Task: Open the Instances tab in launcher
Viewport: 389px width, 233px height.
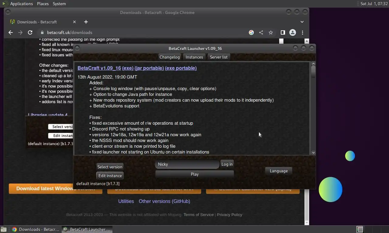Action: pos(194,57)
